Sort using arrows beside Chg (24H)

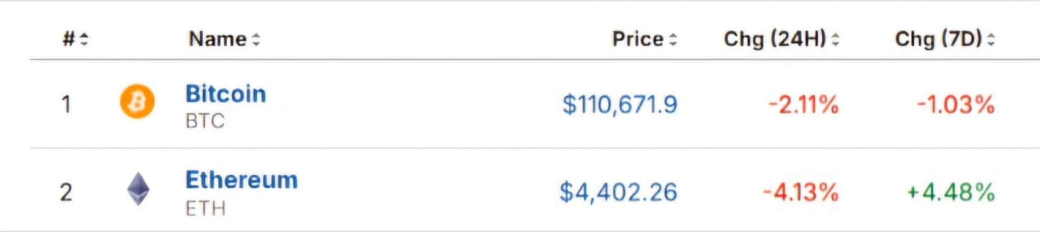pos(835,39)
